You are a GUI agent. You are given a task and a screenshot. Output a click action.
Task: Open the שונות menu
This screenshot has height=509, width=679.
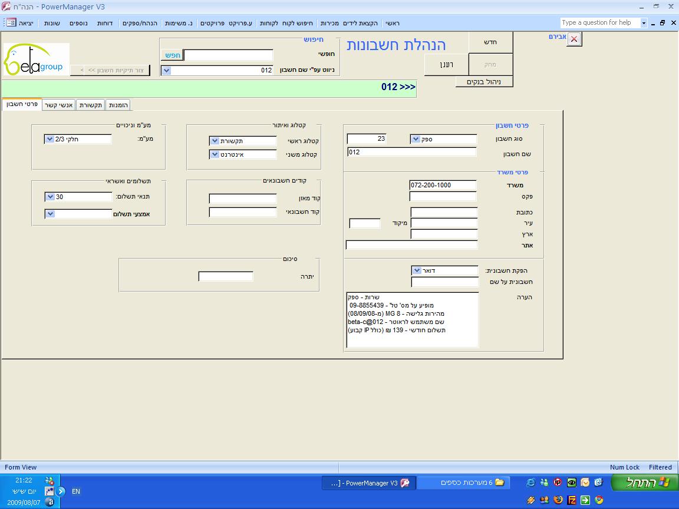(52, 23)
